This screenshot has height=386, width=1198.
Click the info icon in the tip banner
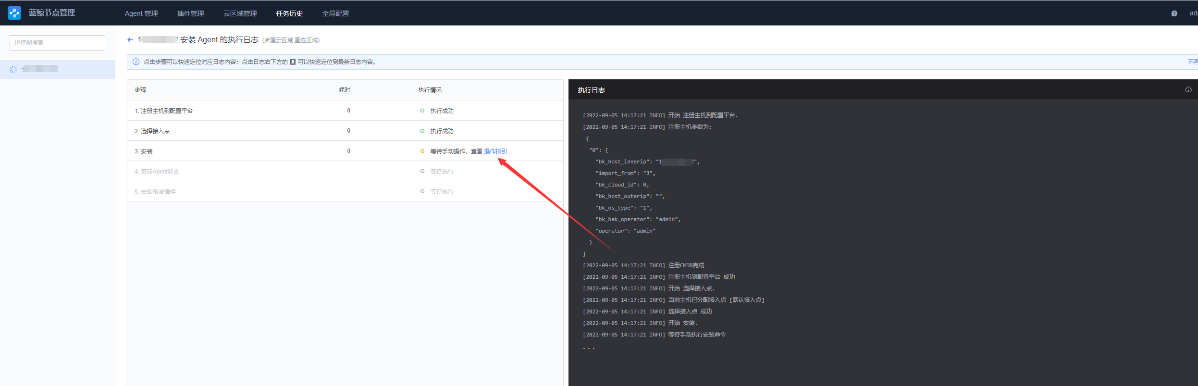(136, 62)
